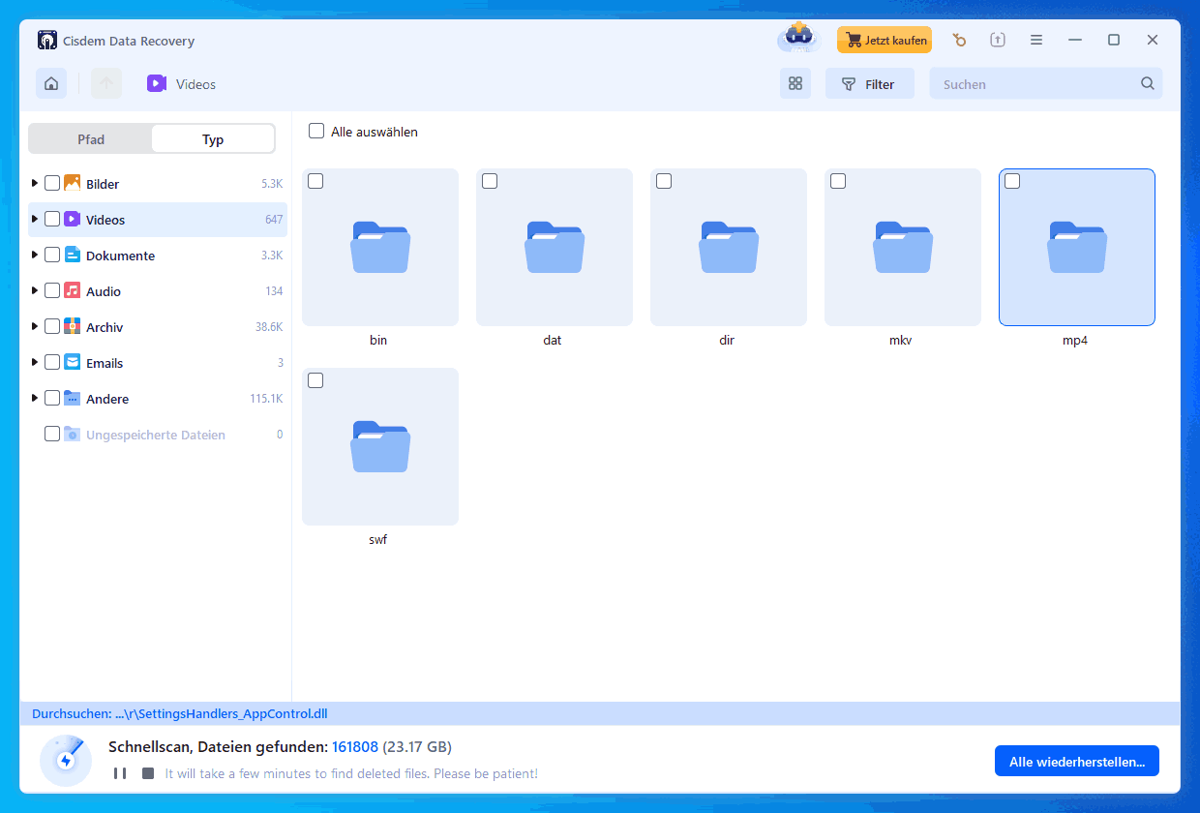Open the hamburger menu
The height and width of the screenshot is (813, 1200).
pyautogui.click(x=1036, y=40)
